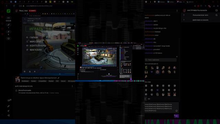Click the shield icon in the left rail

click(x=9, y=38)
